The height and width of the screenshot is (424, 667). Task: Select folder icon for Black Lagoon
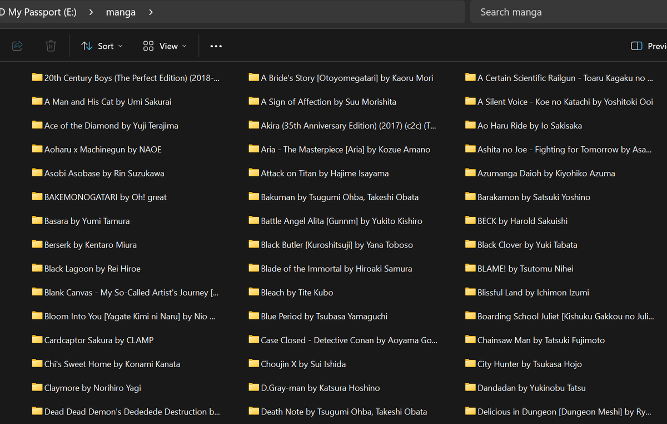[37, 269]
